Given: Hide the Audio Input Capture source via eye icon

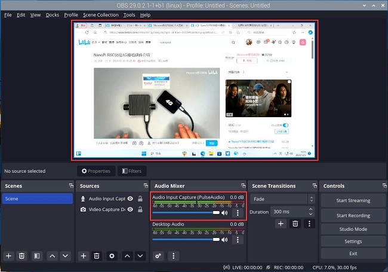Looking at the screenshot, I should point(130,198).
